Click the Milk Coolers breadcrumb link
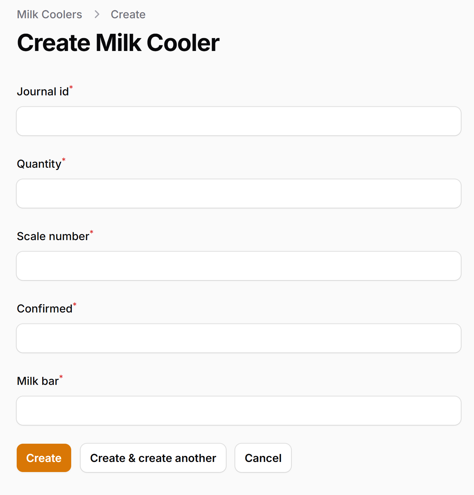474x495 pixels. click(49, 14)
